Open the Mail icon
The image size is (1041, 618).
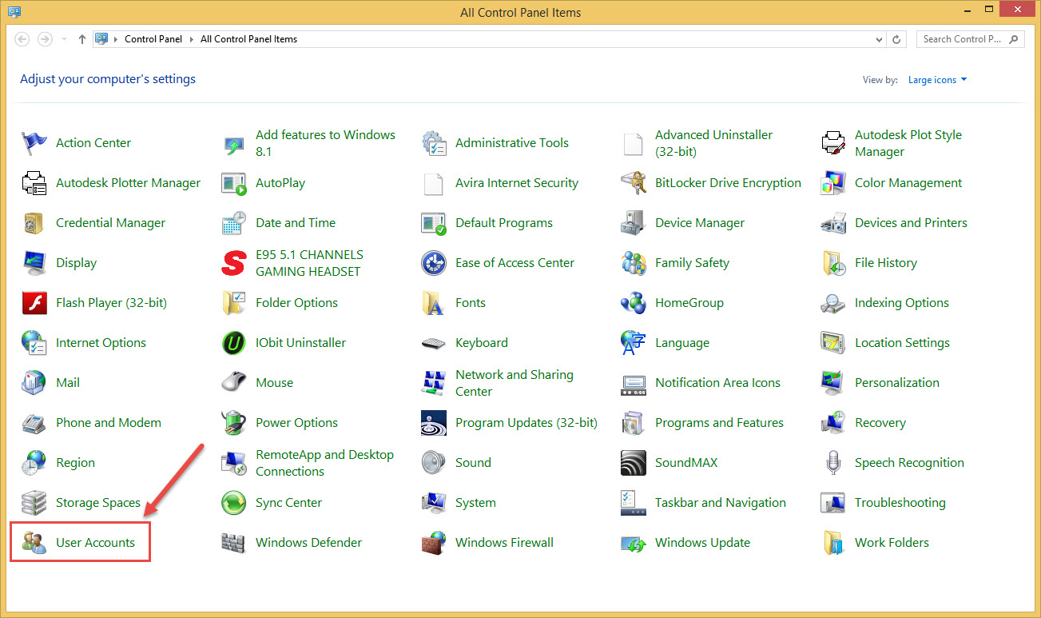coord(34,383)
